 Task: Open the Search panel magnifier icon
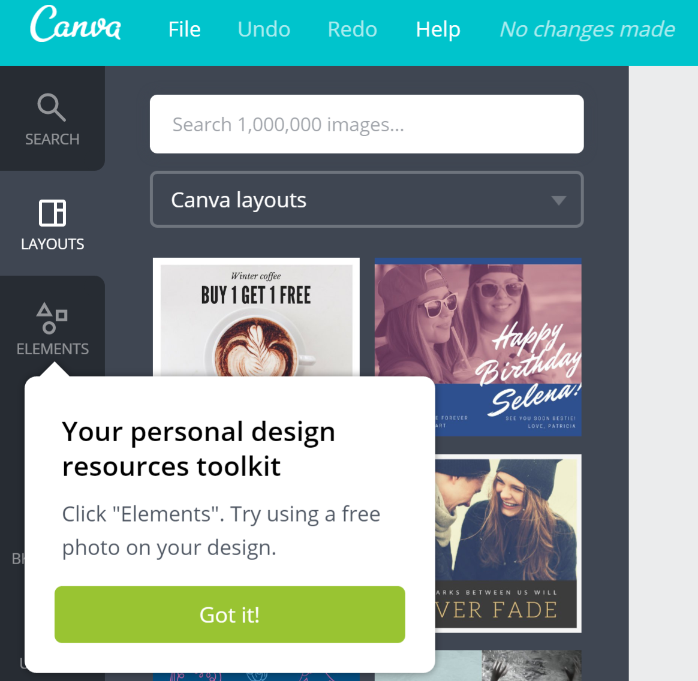coord(52,107)
